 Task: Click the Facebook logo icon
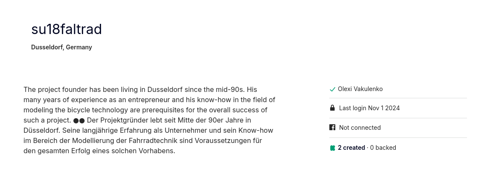click(x=332, y=127)
